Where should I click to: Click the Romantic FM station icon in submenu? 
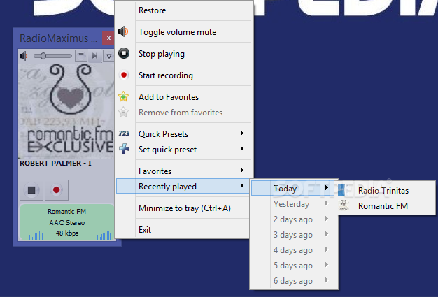coord(344,205)
